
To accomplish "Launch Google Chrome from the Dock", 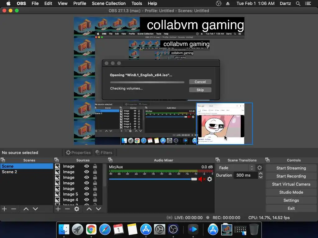I will coord(91,229).
